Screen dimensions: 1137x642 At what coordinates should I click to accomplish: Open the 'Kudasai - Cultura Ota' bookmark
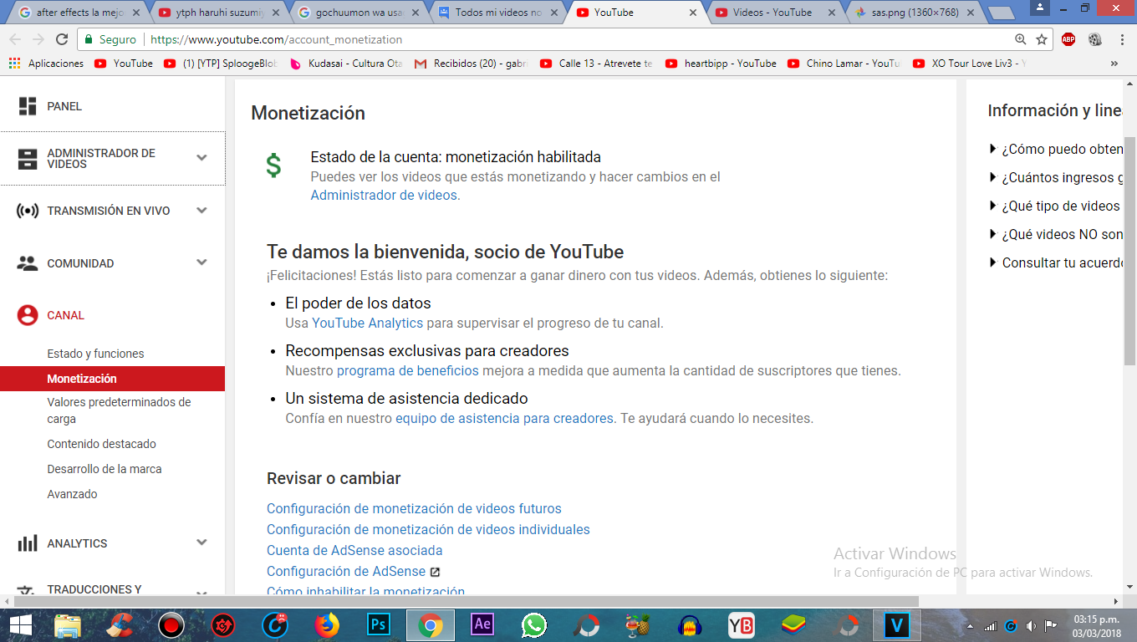click(x=347, y=64)
